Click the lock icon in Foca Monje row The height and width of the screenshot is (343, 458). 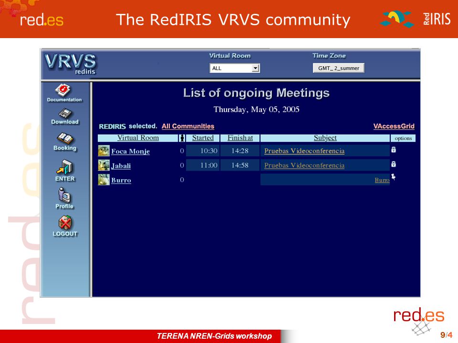click(394, 150)
